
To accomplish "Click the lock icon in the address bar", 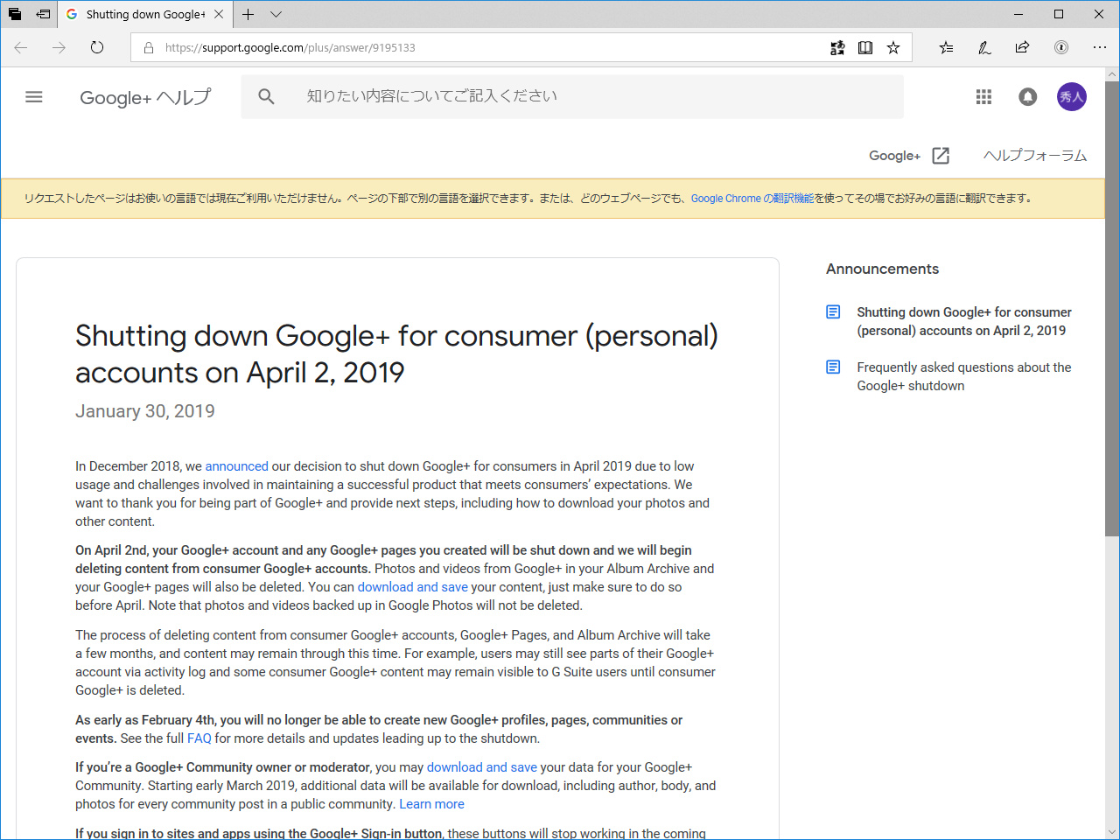I will pyautogui.click(x=147, y=47).
